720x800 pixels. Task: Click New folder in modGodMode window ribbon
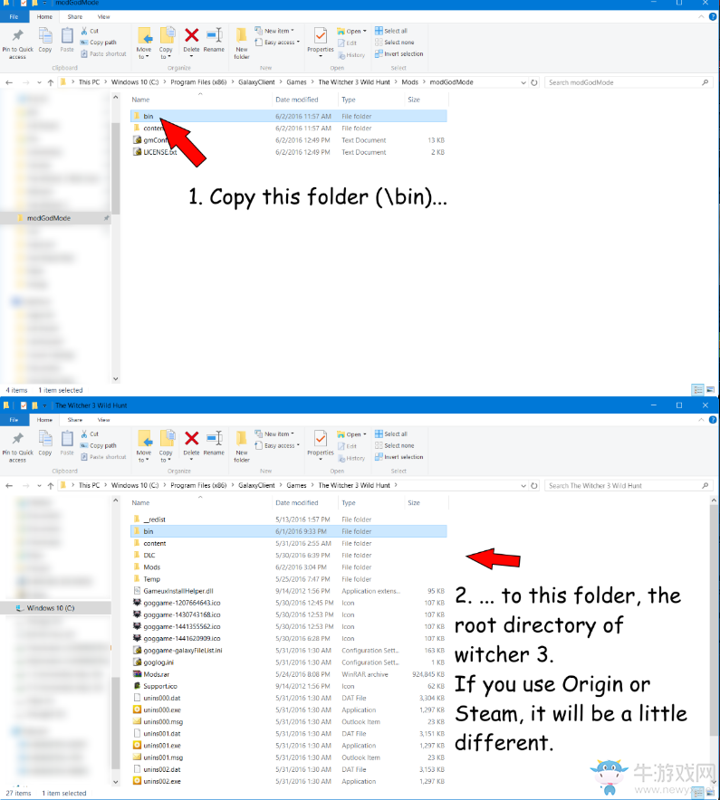click(242, 43)
